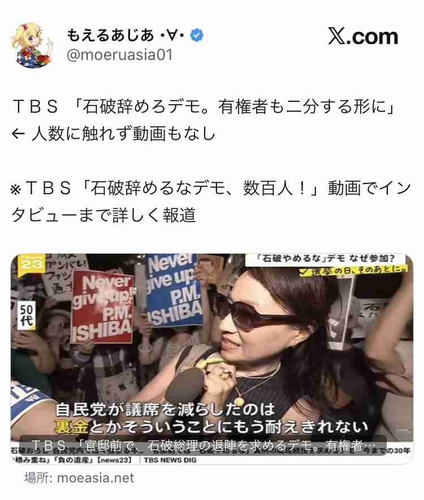Open the linked article preview image
This screenshot has height=500, width=424.
coord(212,359)
